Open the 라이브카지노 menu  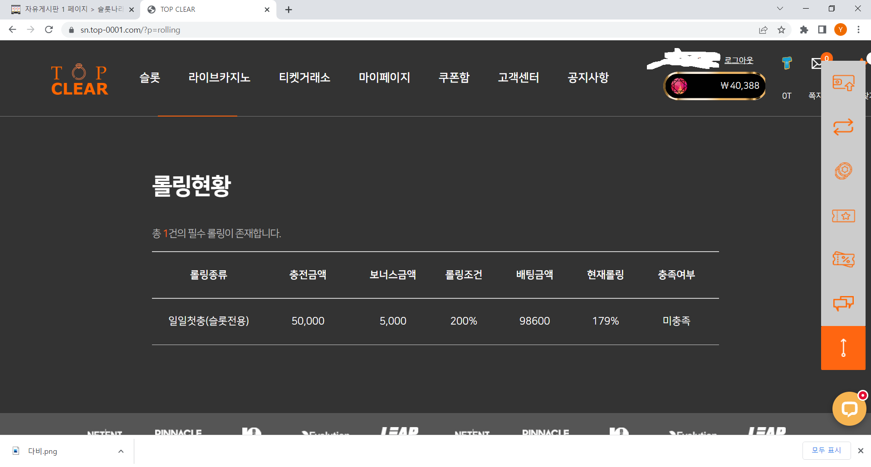[x=219, y=78]
